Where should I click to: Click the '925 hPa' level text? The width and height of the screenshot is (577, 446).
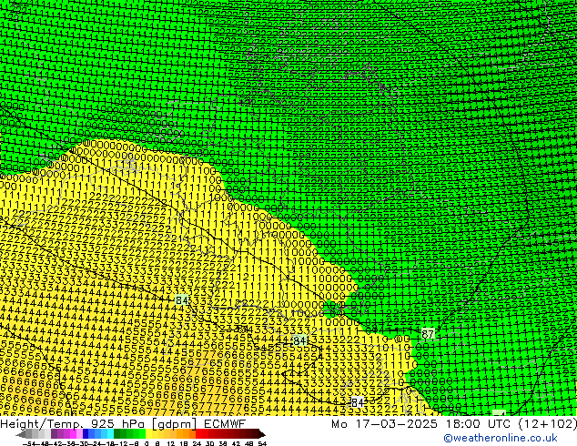tap(117, 424)
